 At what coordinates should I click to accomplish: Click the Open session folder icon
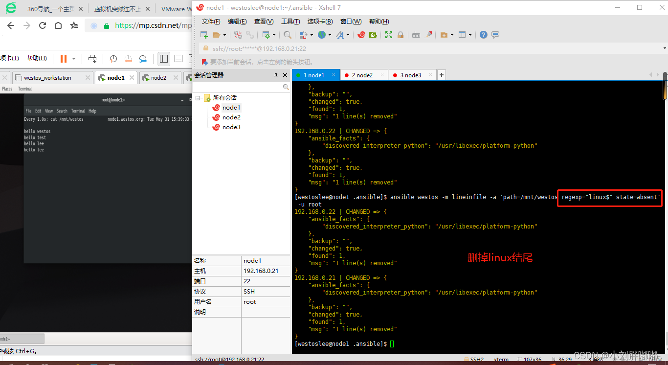[217, 35]
